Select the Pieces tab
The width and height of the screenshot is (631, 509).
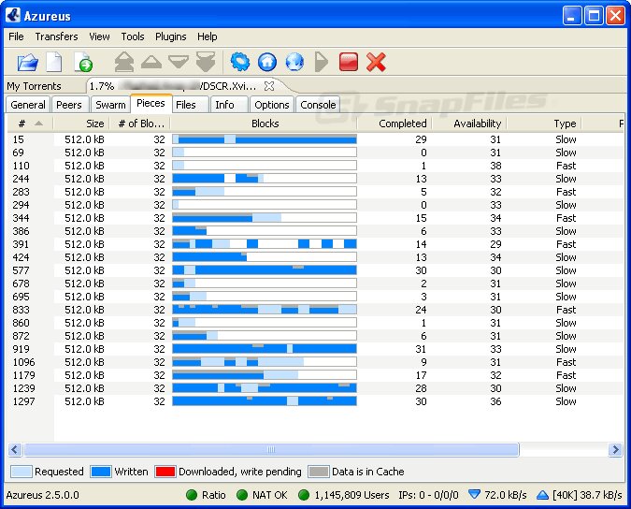tap(151, 103)
